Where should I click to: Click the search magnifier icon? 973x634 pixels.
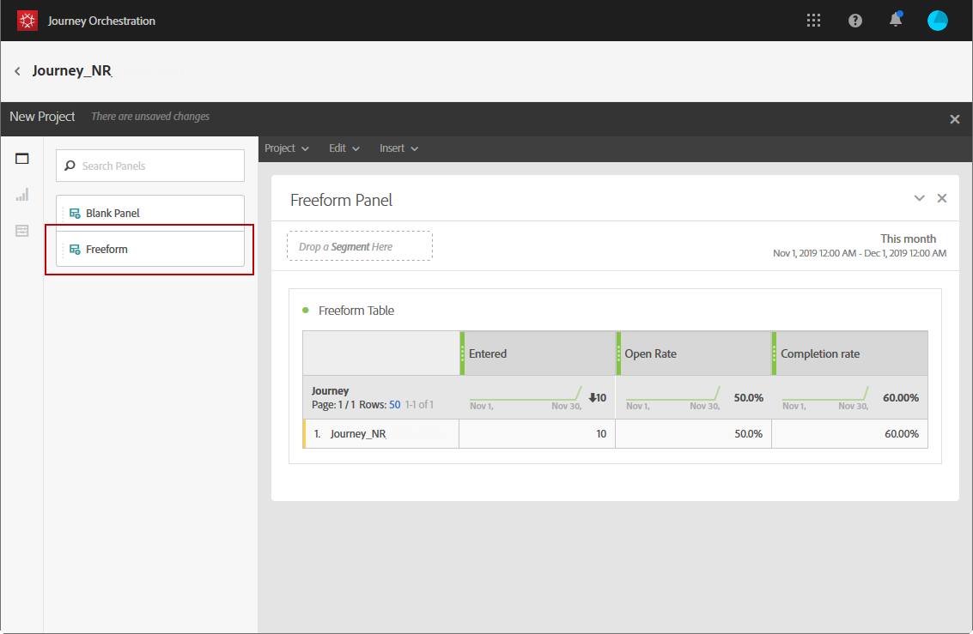pyautogui.click(x=70, y=166)
